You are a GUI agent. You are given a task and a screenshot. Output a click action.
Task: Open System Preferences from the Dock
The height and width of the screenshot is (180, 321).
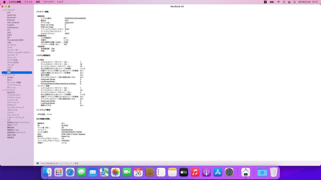click(x=229, y=173)
